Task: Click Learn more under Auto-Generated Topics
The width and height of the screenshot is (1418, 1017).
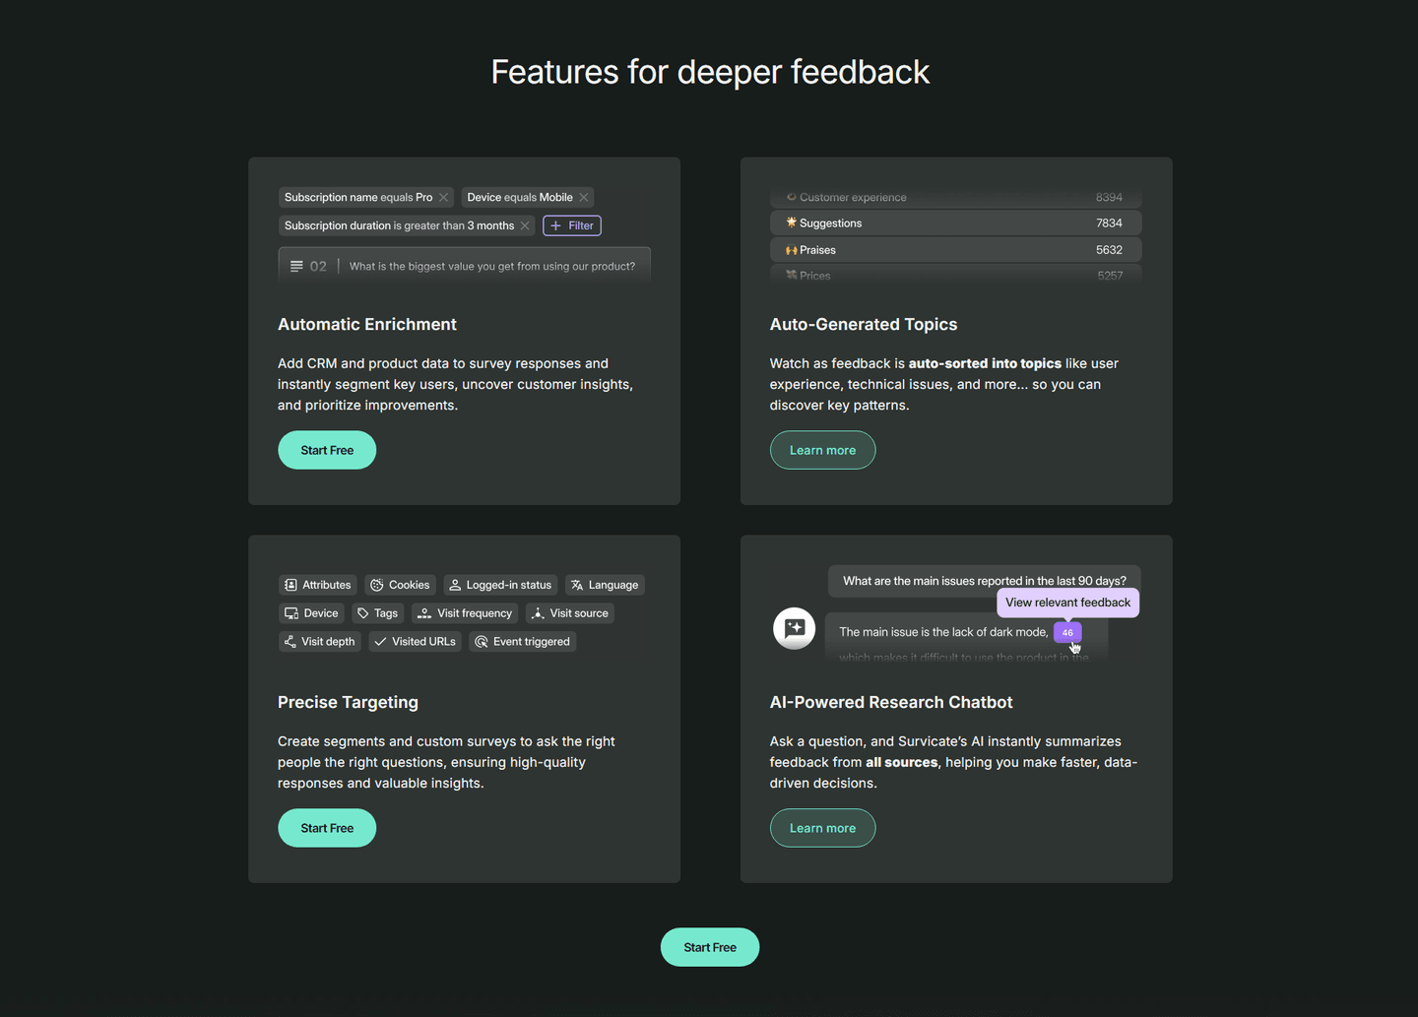Action: pyautogui.click(x=822, y=450)
